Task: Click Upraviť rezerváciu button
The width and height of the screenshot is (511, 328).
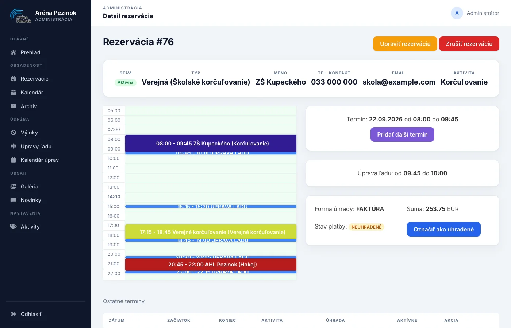Action: coord(405,44)
